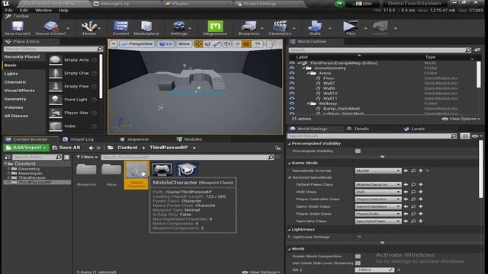Viewport: 488px width, 274px height.
Task: Toggle visibility of ArenaGeometry folder
Action: [291, 68]
